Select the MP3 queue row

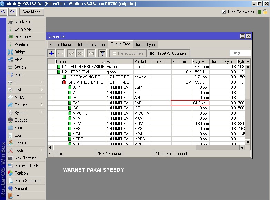click(146, 128)
